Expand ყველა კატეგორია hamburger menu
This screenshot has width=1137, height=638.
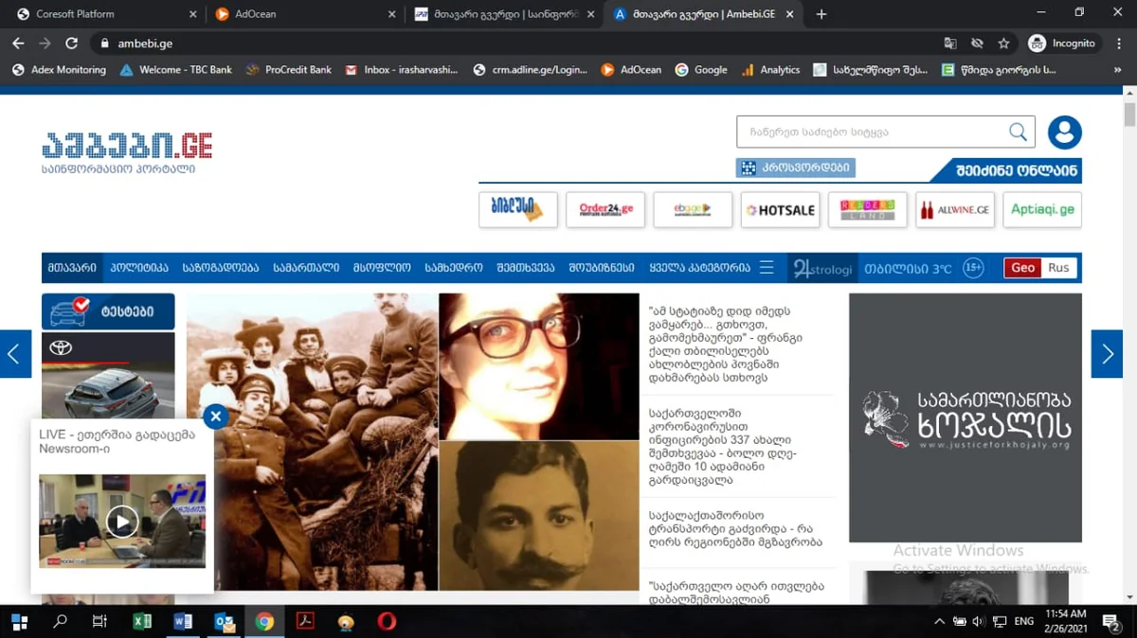point(767,267)
